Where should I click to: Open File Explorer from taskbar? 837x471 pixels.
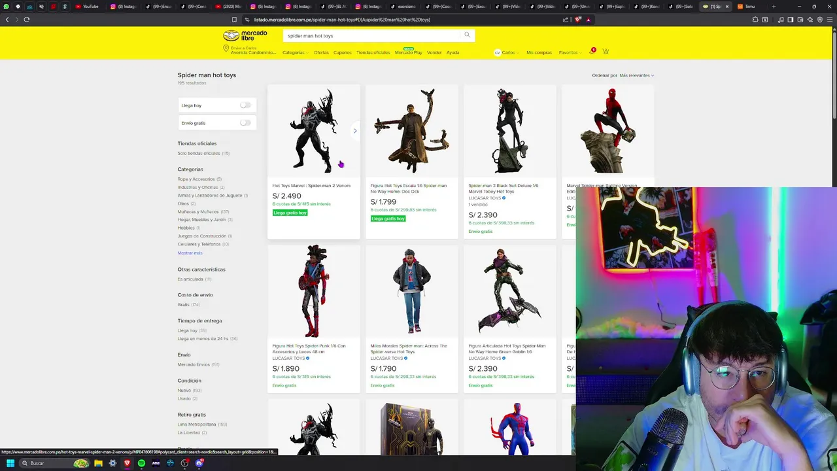click(x=98, y=463)
